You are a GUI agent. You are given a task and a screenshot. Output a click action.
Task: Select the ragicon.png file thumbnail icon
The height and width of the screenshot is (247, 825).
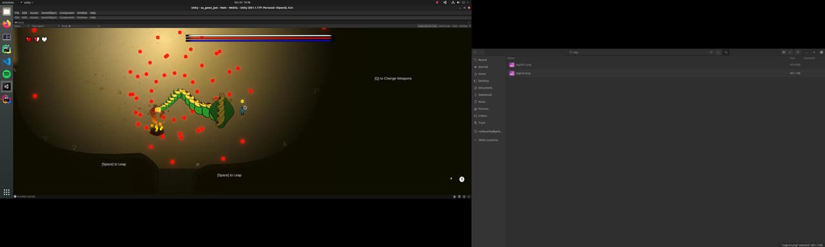coord(512,73)
